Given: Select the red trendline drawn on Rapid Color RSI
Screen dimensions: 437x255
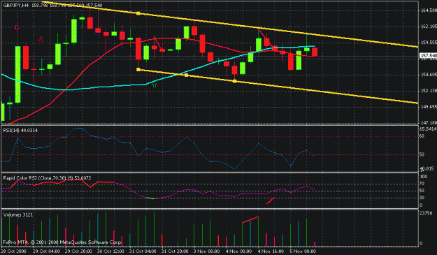Looking at the screenshot, I should tap(271, 201).
